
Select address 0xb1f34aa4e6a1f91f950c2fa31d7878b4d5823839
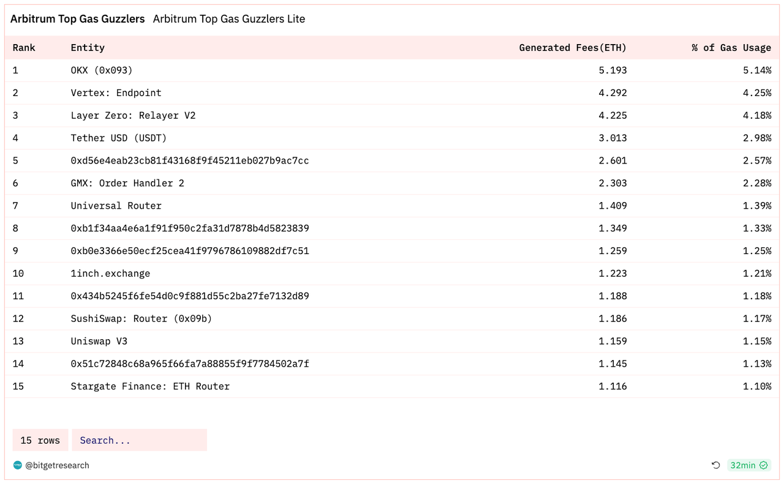tap(190, 228)
